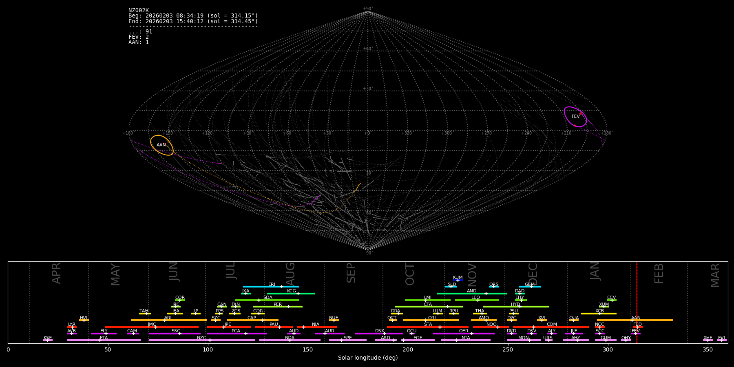This screenshot has width=734, height=367.
Task: Select the COR shower marker
Action: (180, 300)
